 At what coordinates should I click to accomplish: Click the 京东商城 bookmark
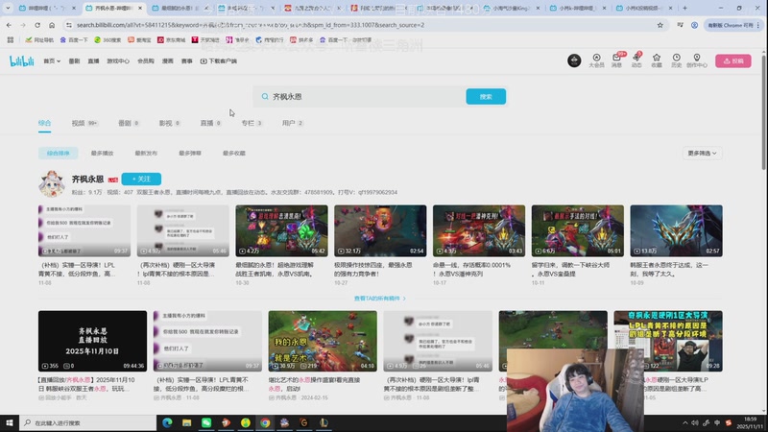[x=171, y=39]
